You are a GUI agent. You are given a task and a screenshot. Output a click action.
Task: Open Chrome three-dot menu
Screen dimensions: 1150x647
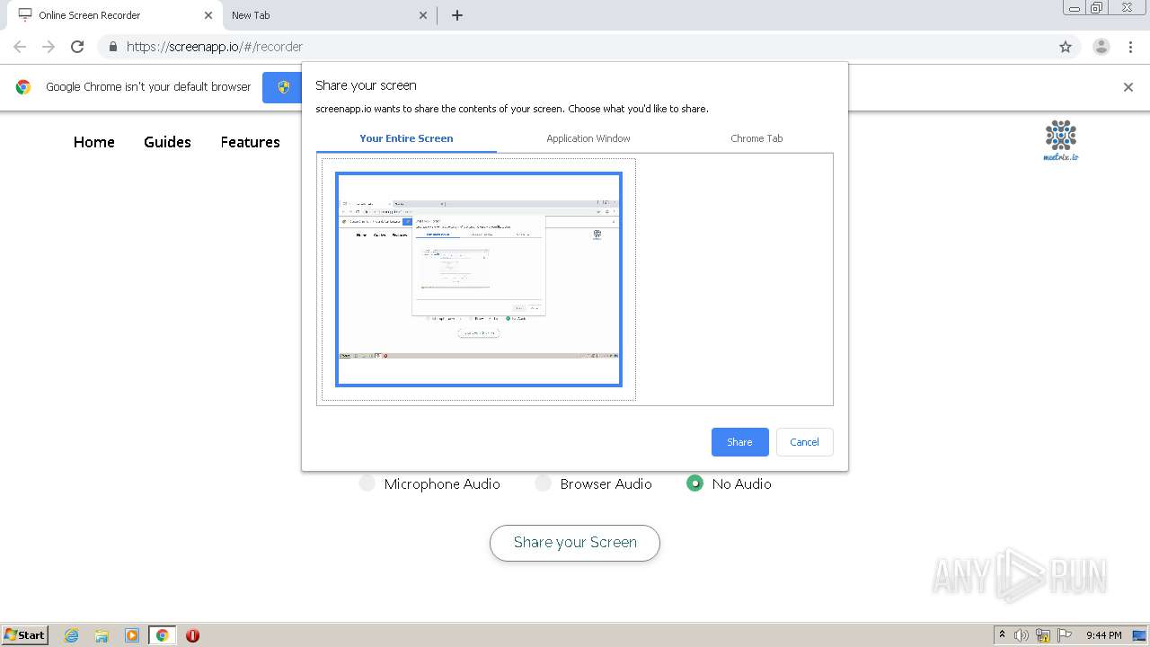pos(1130,47)
